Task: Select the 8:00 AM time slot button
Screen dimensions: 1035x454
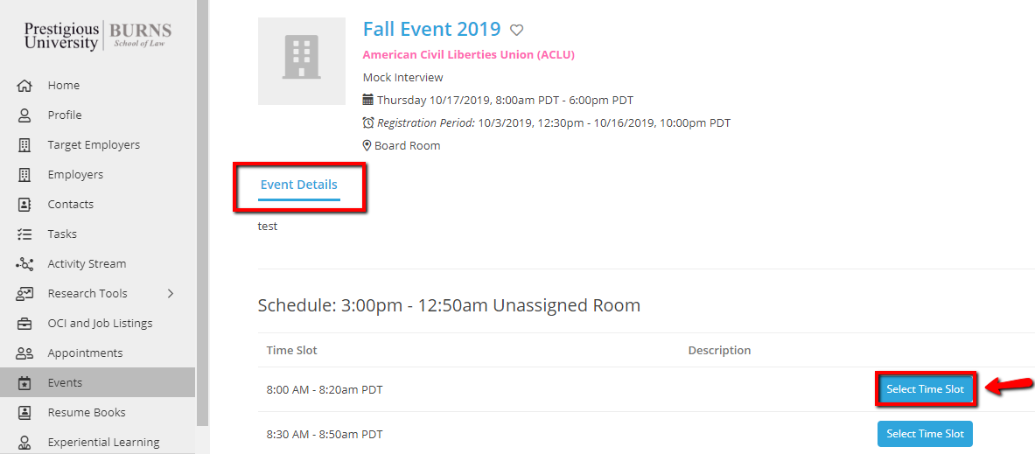Action: pos(925,389)
